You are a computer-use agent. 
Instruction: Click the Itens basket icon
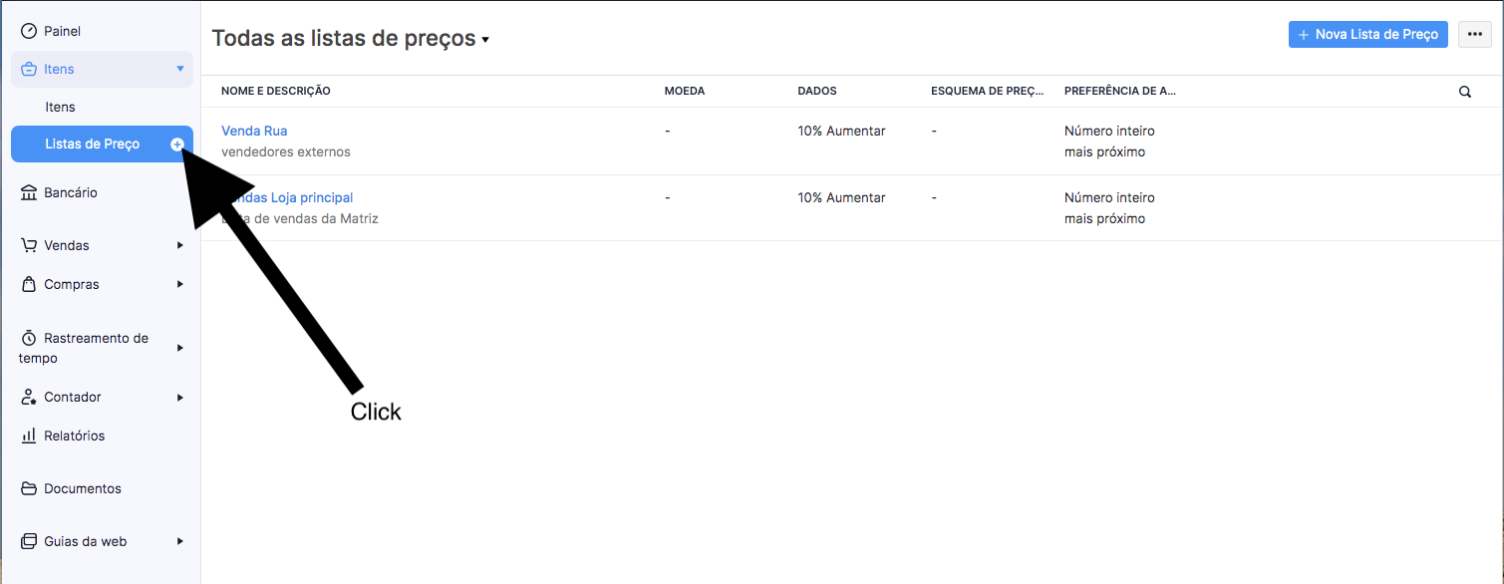(x=29, y=69)
